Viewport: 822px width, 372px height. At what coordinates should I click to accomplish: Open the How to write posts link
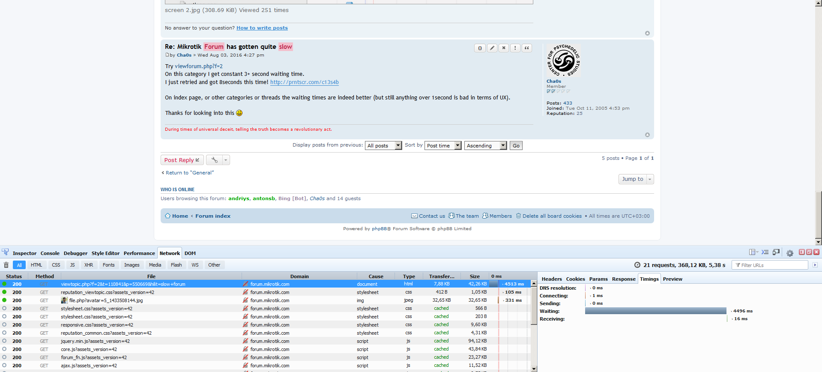click(x=262, y=28)
